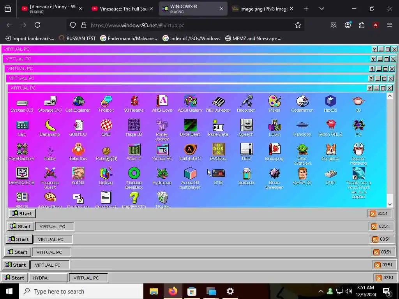Open Star Wars.avi Yoda icon
This screenshot has width=399, height=299.
[302, 154]
